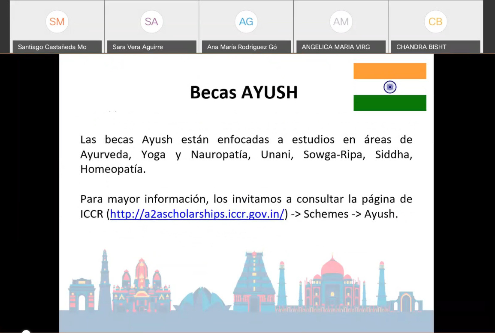Select the Sara Vera Aguirre name label

(x=152, y=47)
